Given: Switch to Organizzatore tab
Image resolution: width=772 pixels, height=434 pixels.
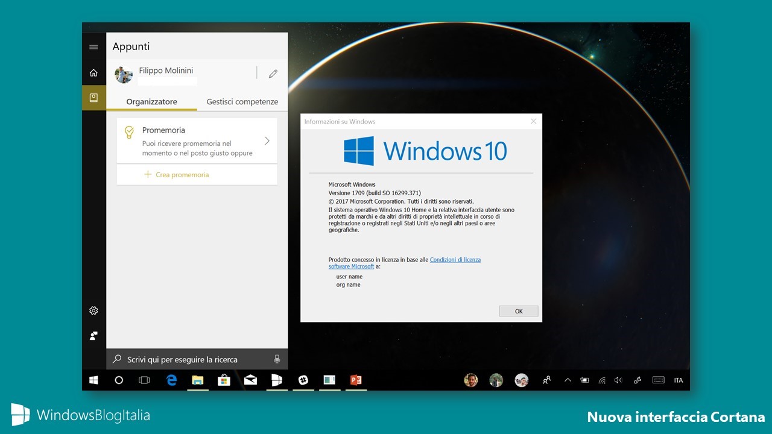Looking at the screenshot, I should click(x=151, y=102).
